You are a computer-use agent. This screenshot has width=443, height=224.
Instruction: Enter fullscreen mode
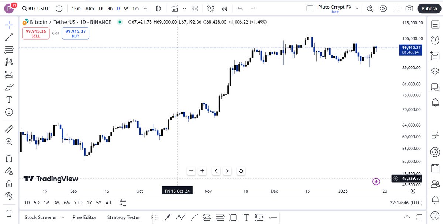coord(396,9)
